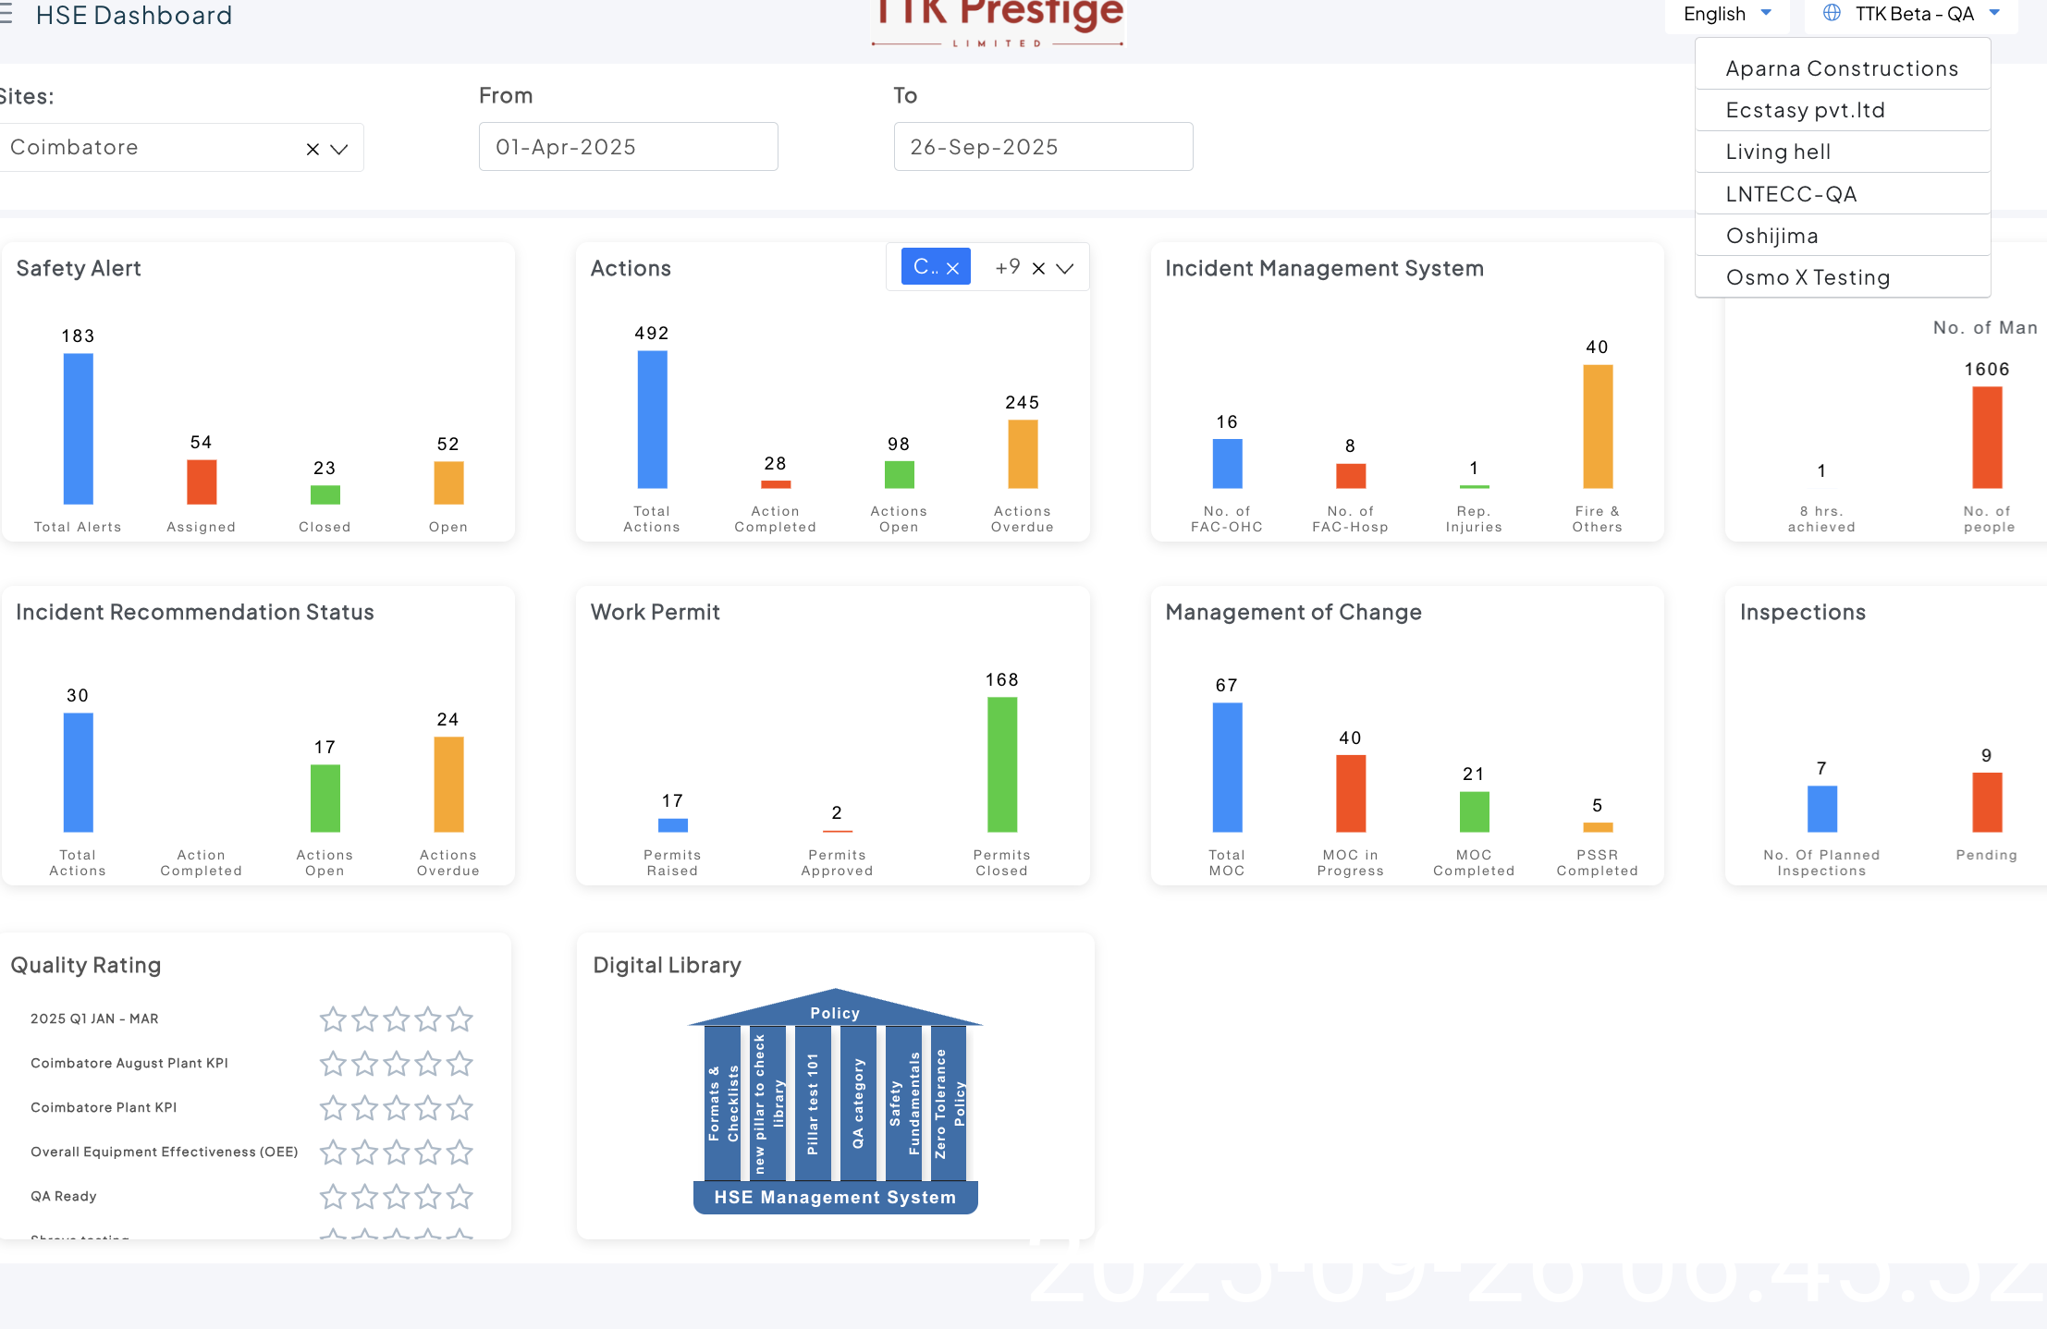Open the hamburger menu next to HSE Dashboard
The height and width of the screenshot is (1329, 2047).
6,15
